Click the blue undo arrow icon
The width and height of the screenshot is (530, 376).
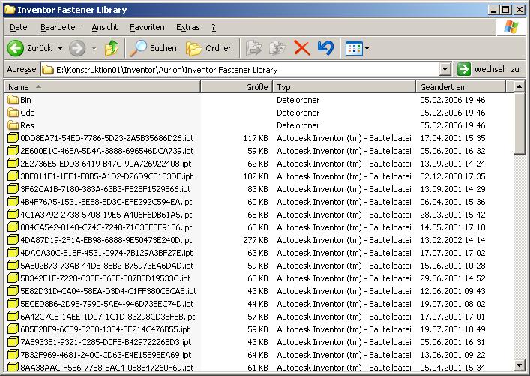pos(325,48)
